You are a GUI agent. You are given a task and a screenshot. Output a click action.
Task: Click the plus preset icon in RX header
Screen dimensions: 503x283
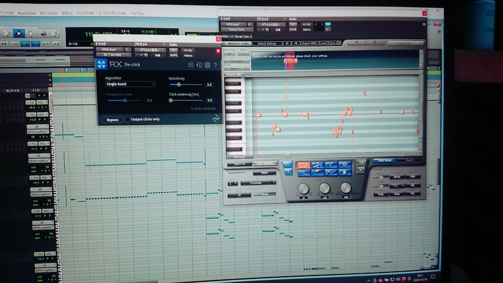click(x=141, y=55)
